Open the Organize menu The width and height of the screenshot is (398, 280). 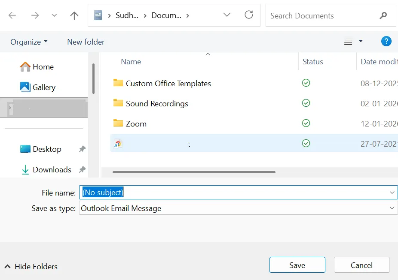point(29,42)
